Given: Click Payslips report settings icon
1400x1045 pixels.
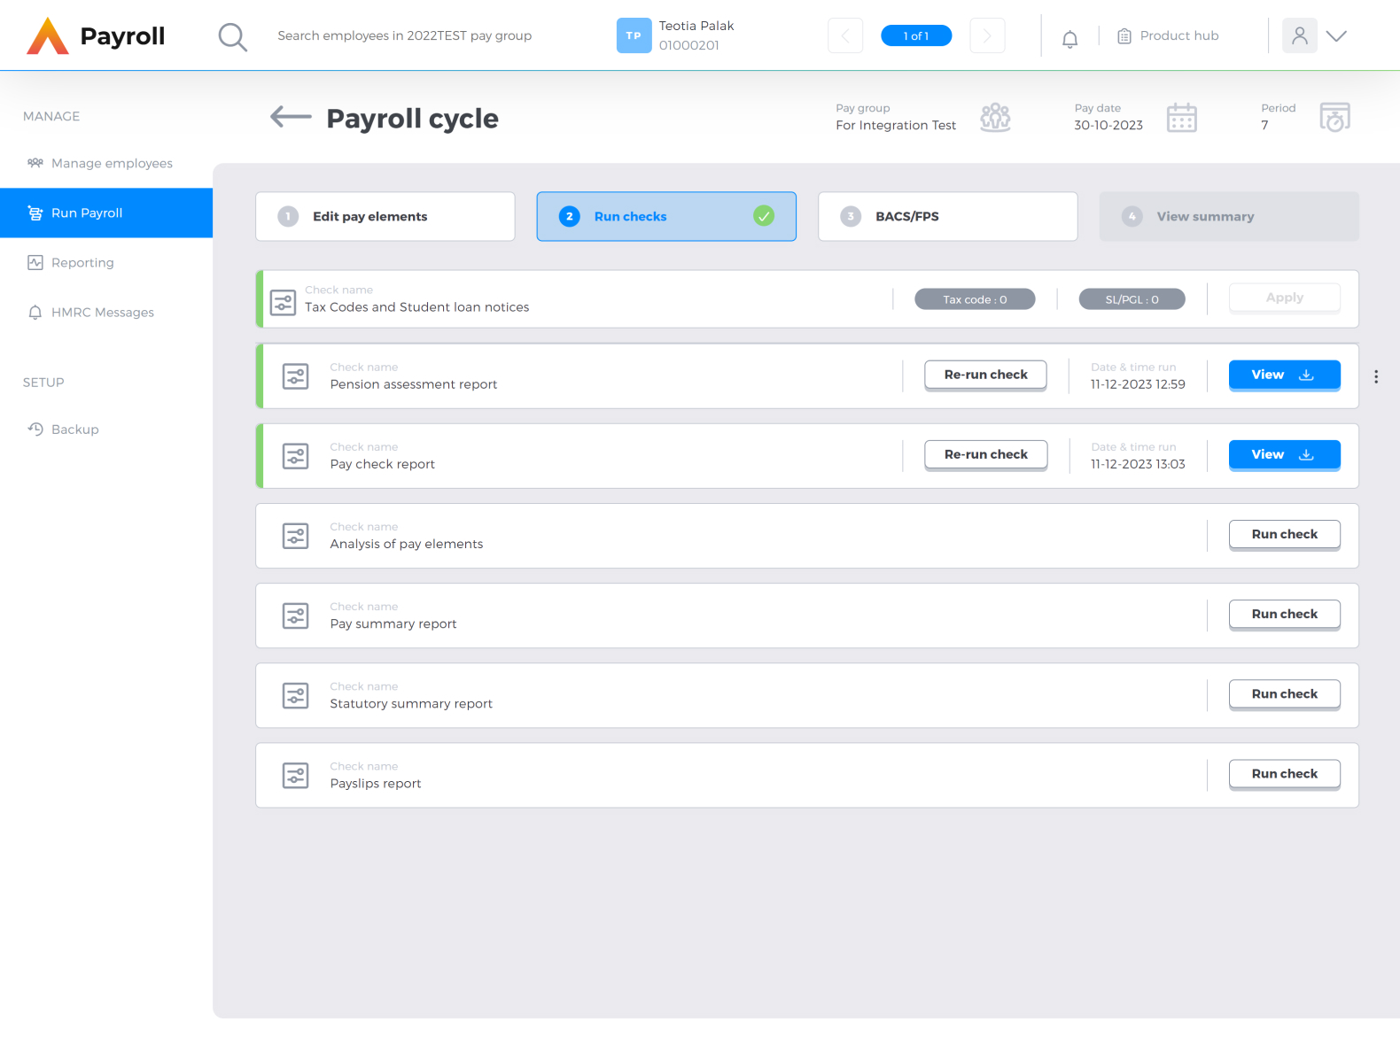Looking at the screenshot, I should point(295,775).
